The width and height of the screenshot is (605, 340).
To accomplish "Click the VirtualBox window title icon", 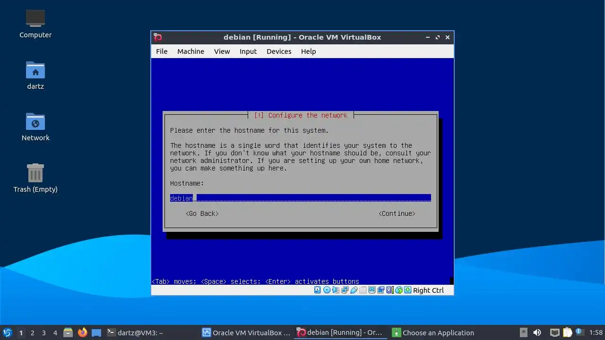I will pos(158,37).
